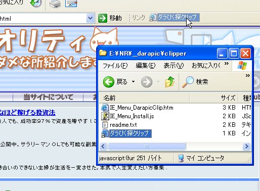The height and width of the screenshot is (191, 260).
Task: Expand toolbar overflow chevron near Search
Action: [247, 76]
